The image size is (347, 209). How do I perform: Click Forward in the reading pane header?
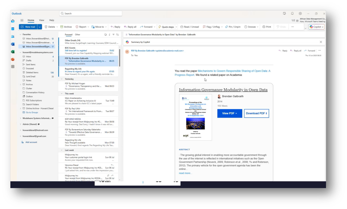[x=310, y=51]
